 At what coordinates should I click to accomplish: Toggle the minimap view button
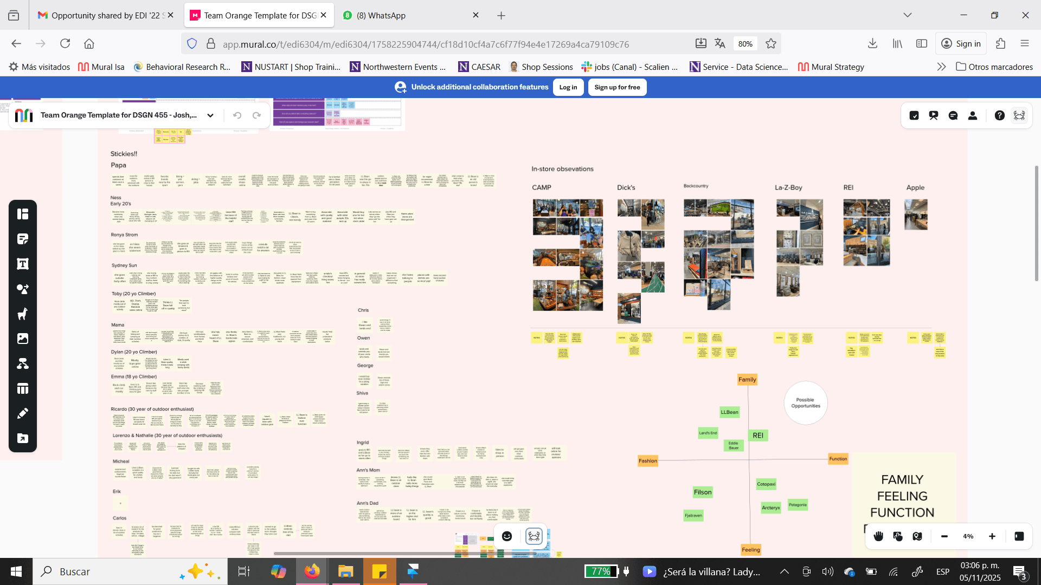[x=1019, y=536]
